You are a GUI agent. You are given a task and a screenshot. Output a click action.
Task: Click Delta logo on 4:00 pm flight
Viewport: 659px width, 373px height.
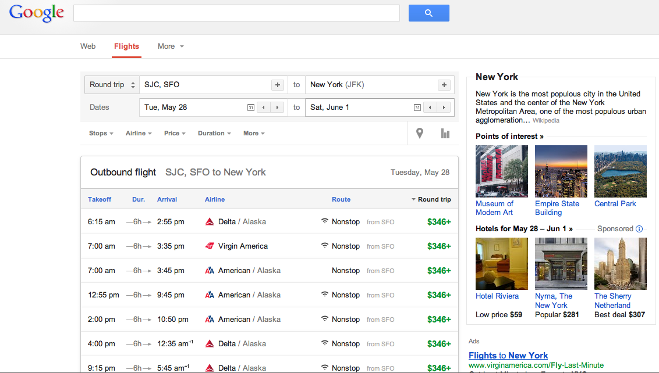point(210,343)
